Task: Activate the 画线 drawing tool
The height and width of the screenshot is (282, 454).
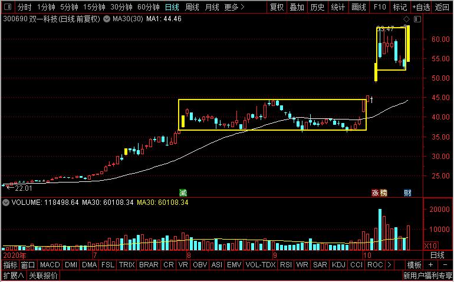Action: pos(358,7)
